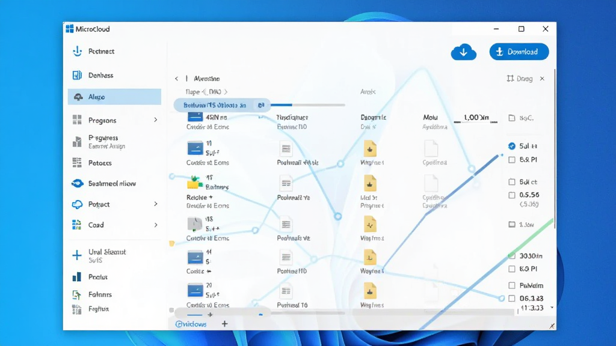Select the Alege sidebar item
Screen dimensions: 616x346
pos(114,97)
